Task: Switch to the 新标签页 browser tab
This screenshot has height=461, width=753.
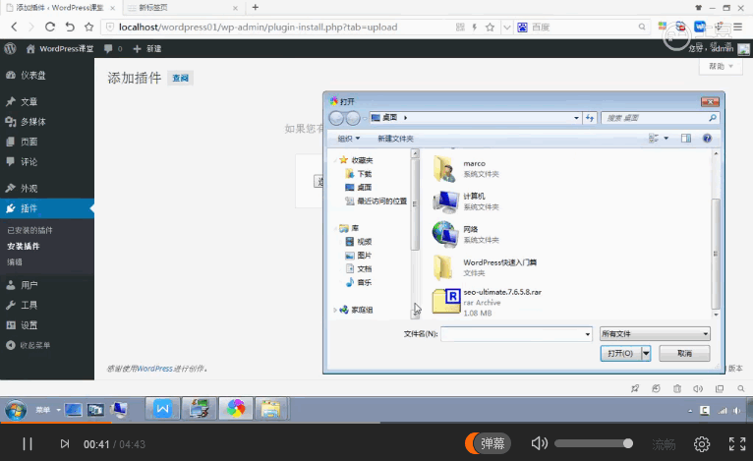Action: pyautogui.click(x=183, y=8)
